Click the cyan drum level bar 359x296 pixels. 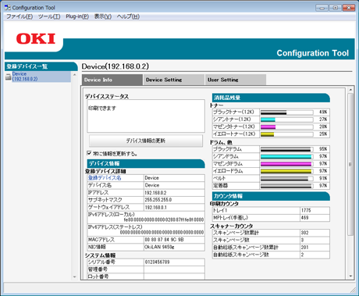coord(286,156)
